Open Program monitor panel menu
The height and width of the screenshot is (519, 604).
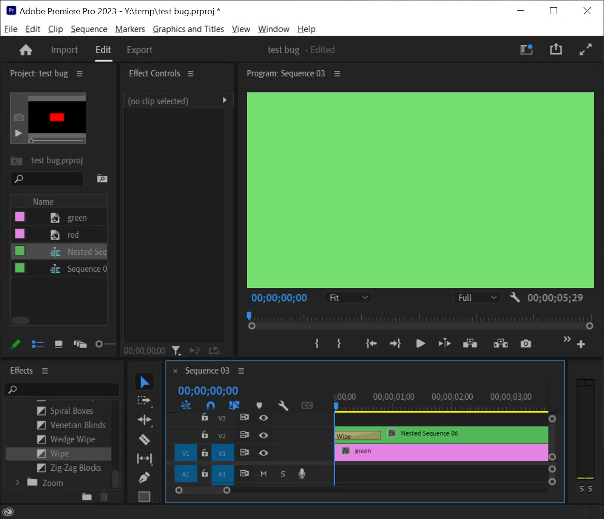point(338,74)
